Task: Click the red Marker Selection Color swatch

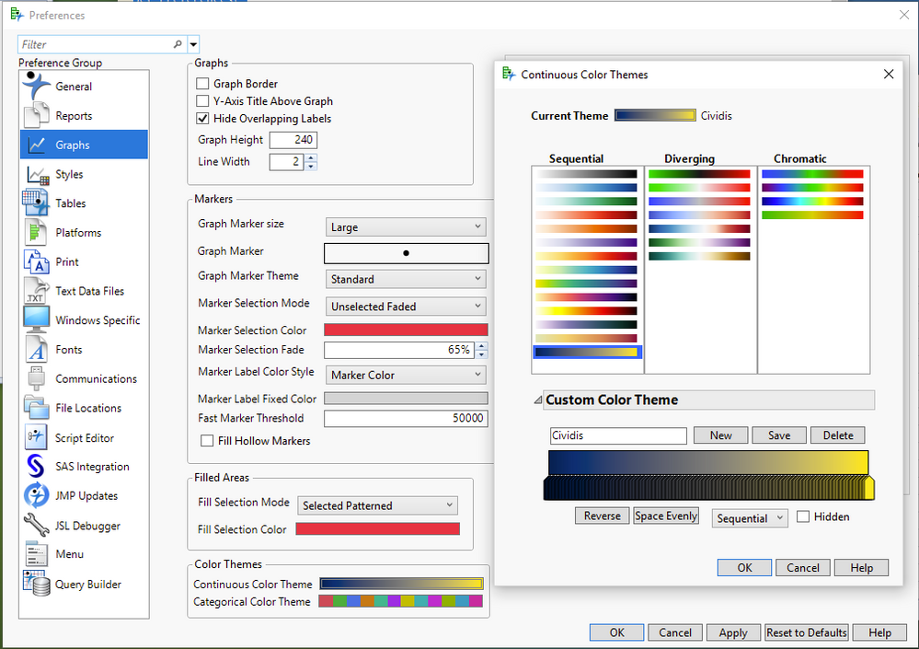Action: pos(406,330)
